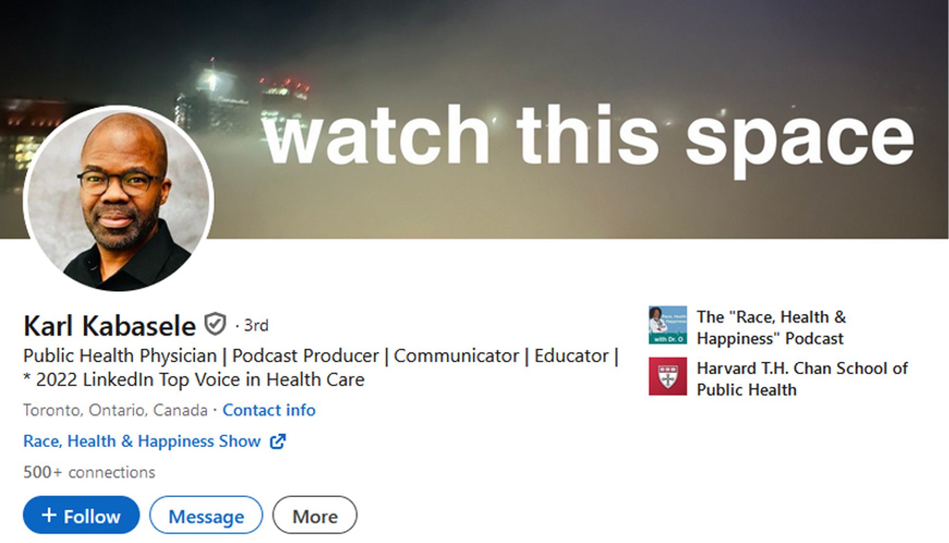Open the Contact info link

pyautogui.click(x=269, y=410)
